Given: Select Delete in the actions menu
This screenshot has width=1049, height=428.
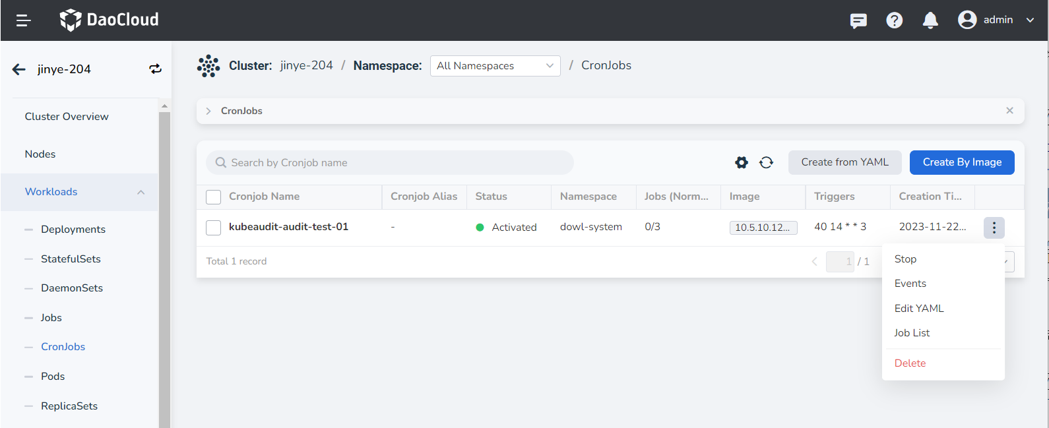Looking at the screenshot, I should coord(910,363).
